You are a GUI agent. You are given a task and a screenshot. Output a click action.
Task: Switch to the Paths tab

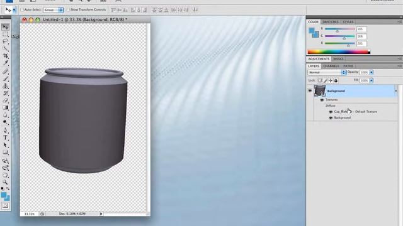point(348,66)
